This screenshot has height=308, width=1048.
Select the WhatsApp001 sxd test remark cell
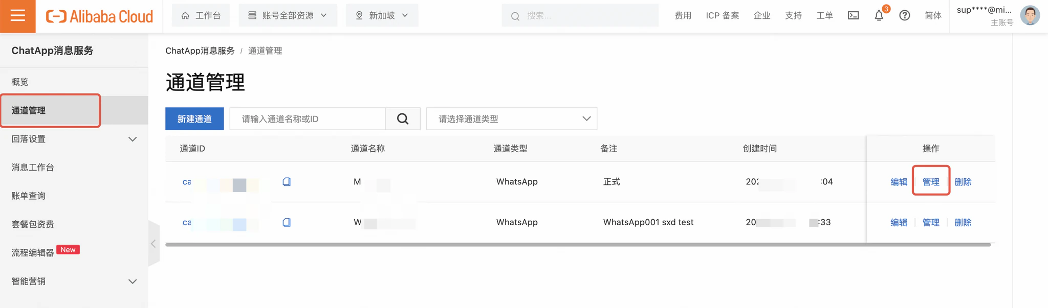coord(648,222)
